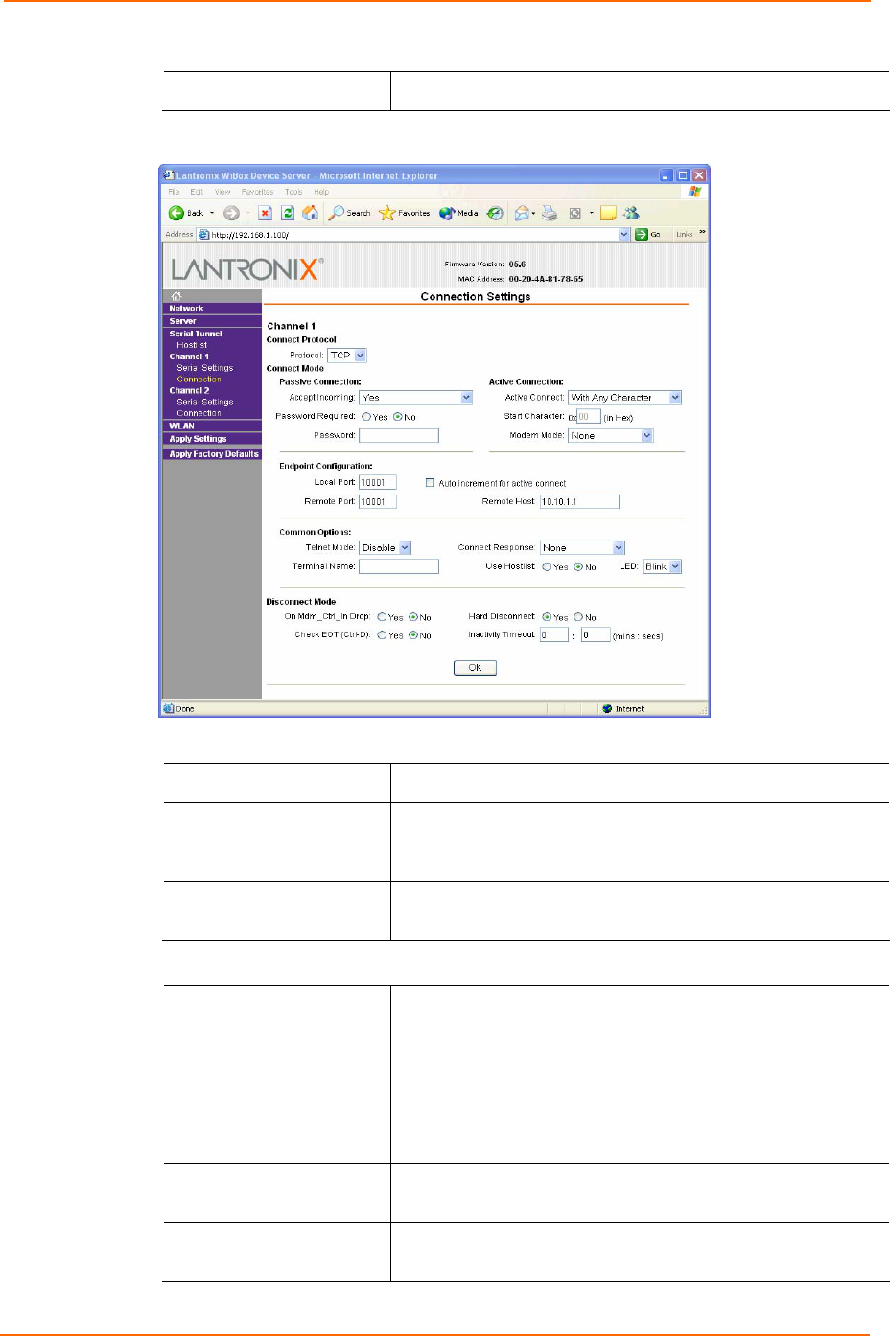
Task: Open the Hostlist sidebar link
Action: coord(192,345)
